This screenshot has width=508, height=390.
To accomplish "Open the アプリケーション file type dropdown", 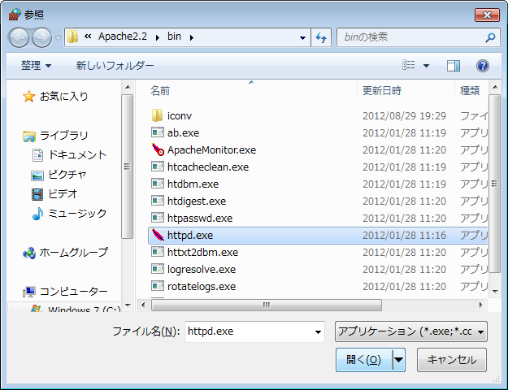I will (x=410, y=331).
